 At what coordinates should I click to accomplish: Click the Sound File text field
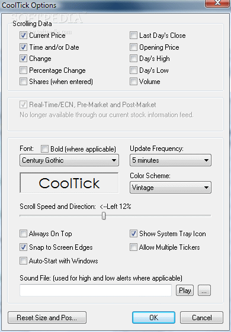[x=95, y=291]
